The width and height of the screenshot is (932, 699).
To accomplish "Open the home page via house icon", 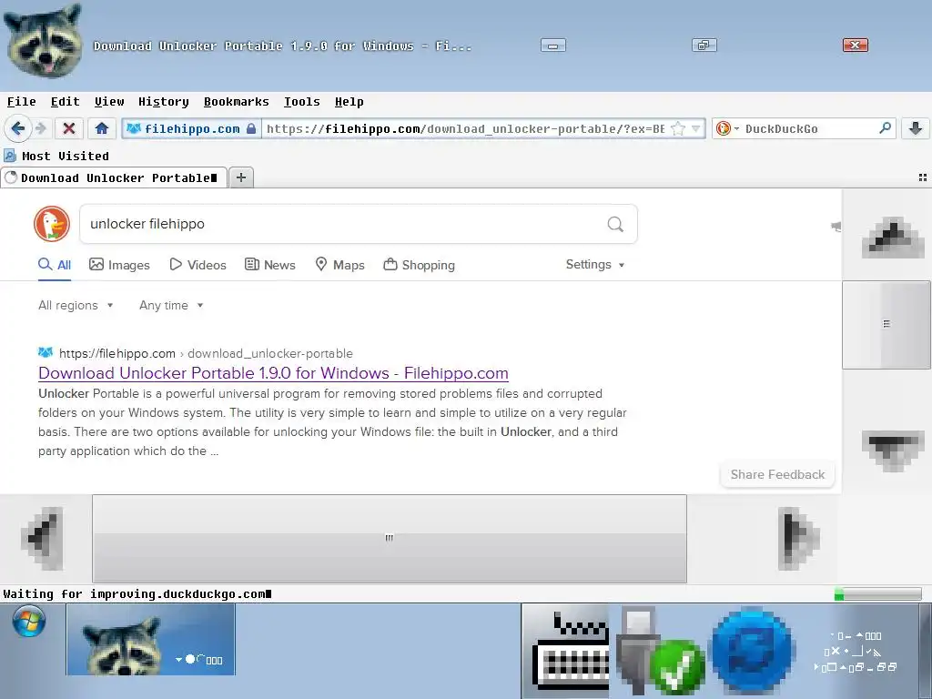I will pyautogui.click(x=102, y=128).
